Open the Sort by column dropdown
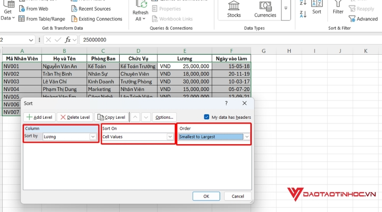Viewport: 382px width, 212px height. pyautogui.click(x=93, y=137)
